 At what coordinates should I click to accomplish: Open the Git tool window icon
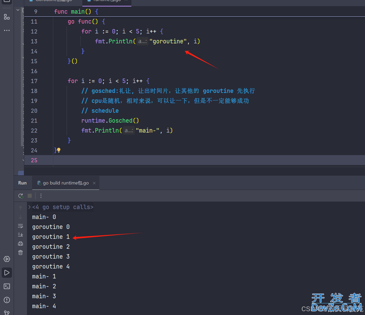7,313
